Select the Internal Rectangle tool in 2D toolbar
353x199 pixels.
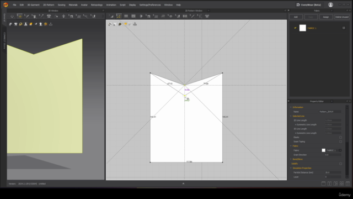(x=133, y=16)
